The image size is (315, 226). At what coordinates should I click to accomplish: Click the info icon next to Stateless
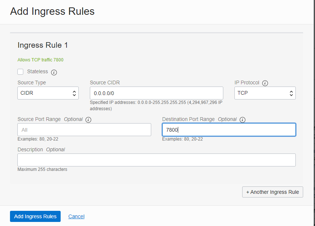click(x=54, y=72)
